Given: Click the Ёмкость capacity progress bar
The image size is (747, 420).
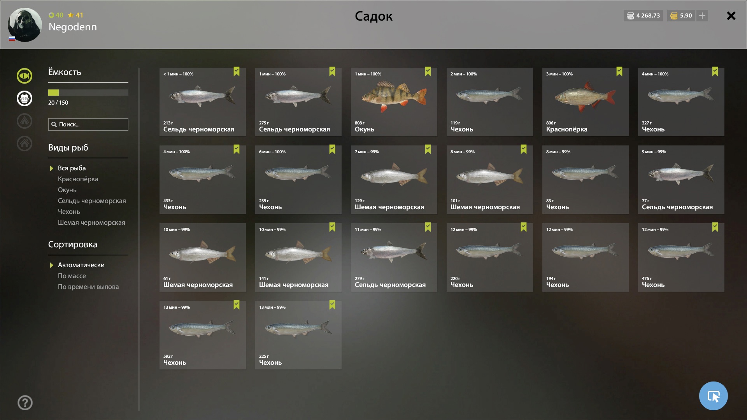Looking at the screenshot, I should coord(88,93).
